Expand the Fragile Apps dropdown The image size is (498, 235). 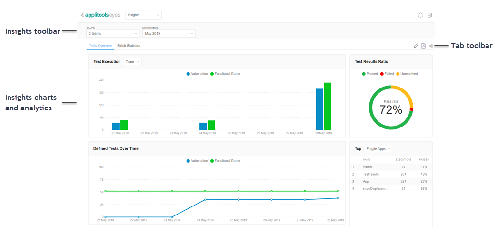[x=378, y=149]
